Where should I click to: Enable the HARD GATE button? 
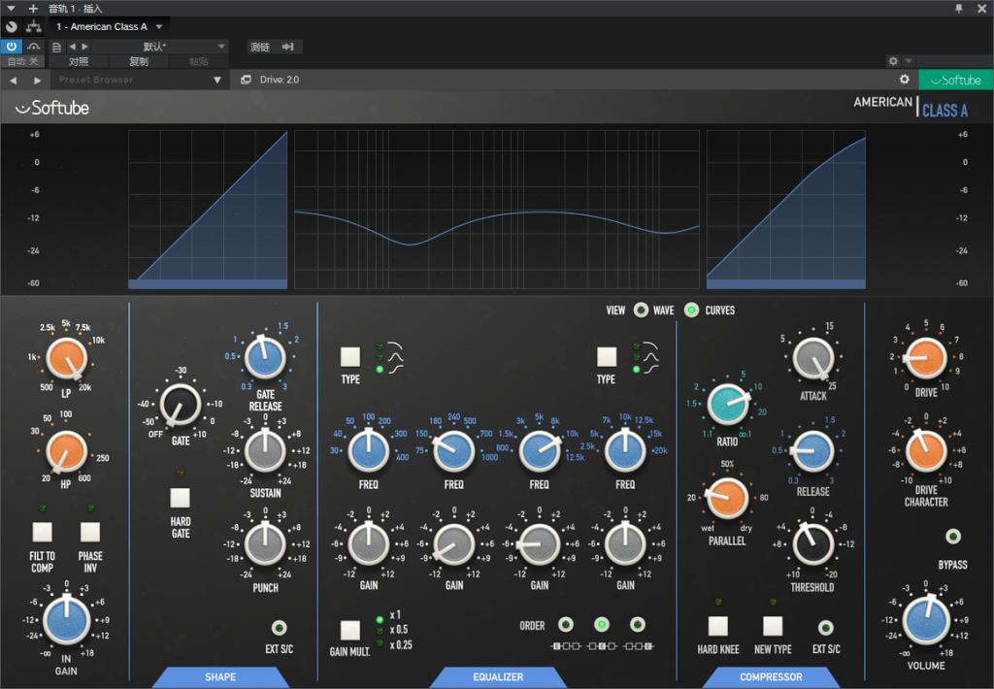[180, 498]
